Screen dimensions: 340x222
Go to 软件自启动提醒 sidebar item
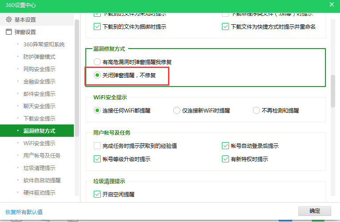click(42, 180)
